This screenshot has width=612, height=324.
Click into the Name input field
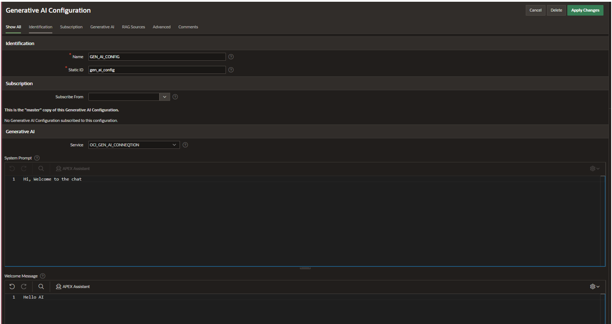pos(156,57)
